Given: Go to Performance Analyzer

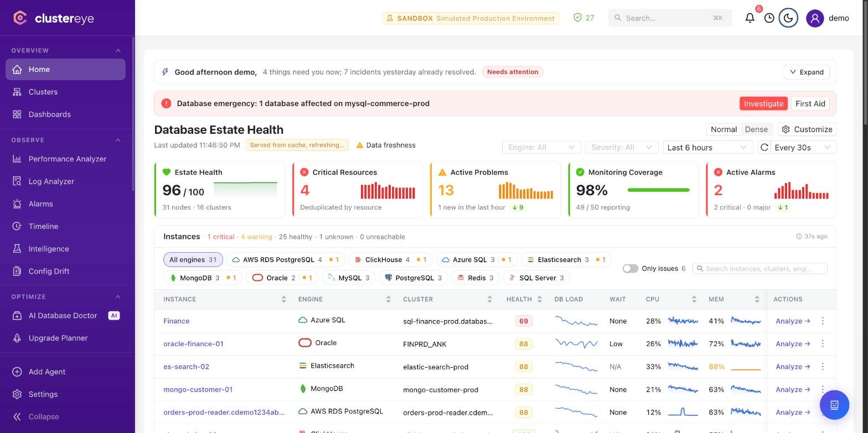Looking at the screenshot, I should pyautogui.click(x=65, y=159).
